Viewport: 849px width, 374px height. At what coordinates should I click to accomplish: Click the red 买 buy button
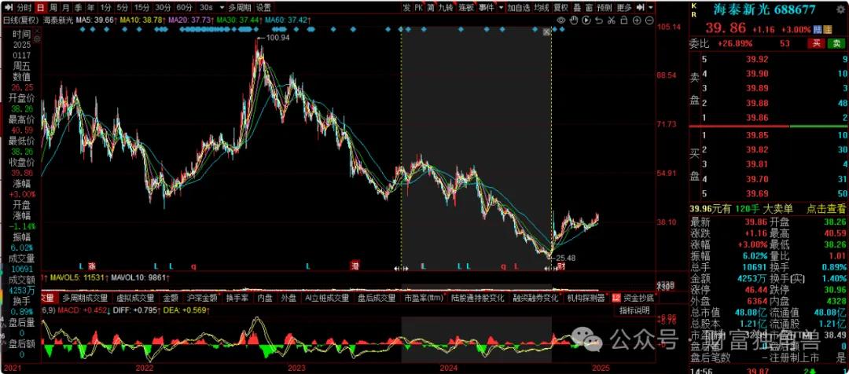pyautogui.click(x=816, y=43)
